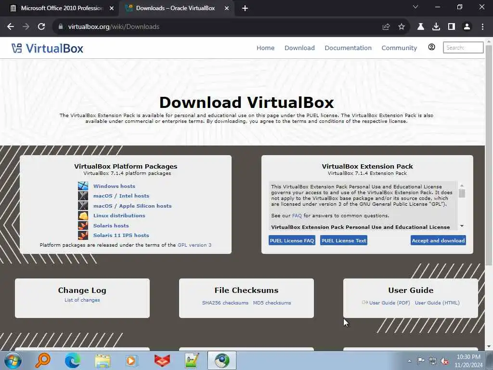
Task: Toggle the browser side panel icon
Action: point(452,27)
